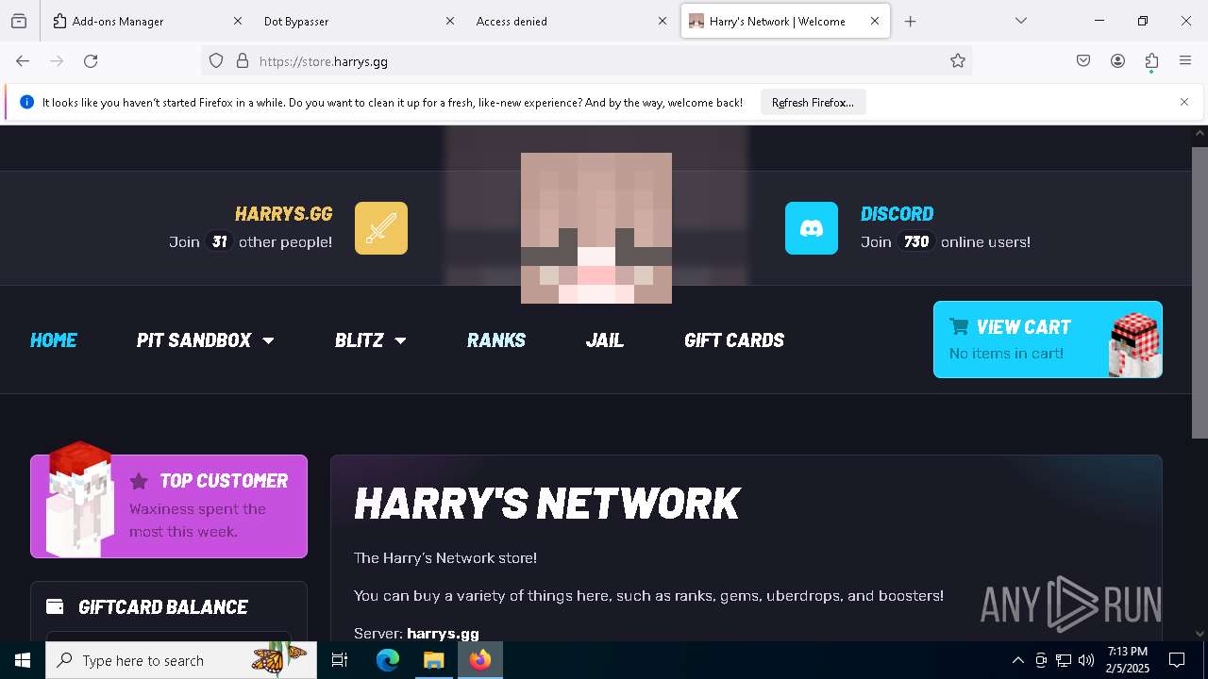This screenshot has width=1208, height=679.
Task: Click the Giftcard Balance wallet icon
Action: (56, 606)
